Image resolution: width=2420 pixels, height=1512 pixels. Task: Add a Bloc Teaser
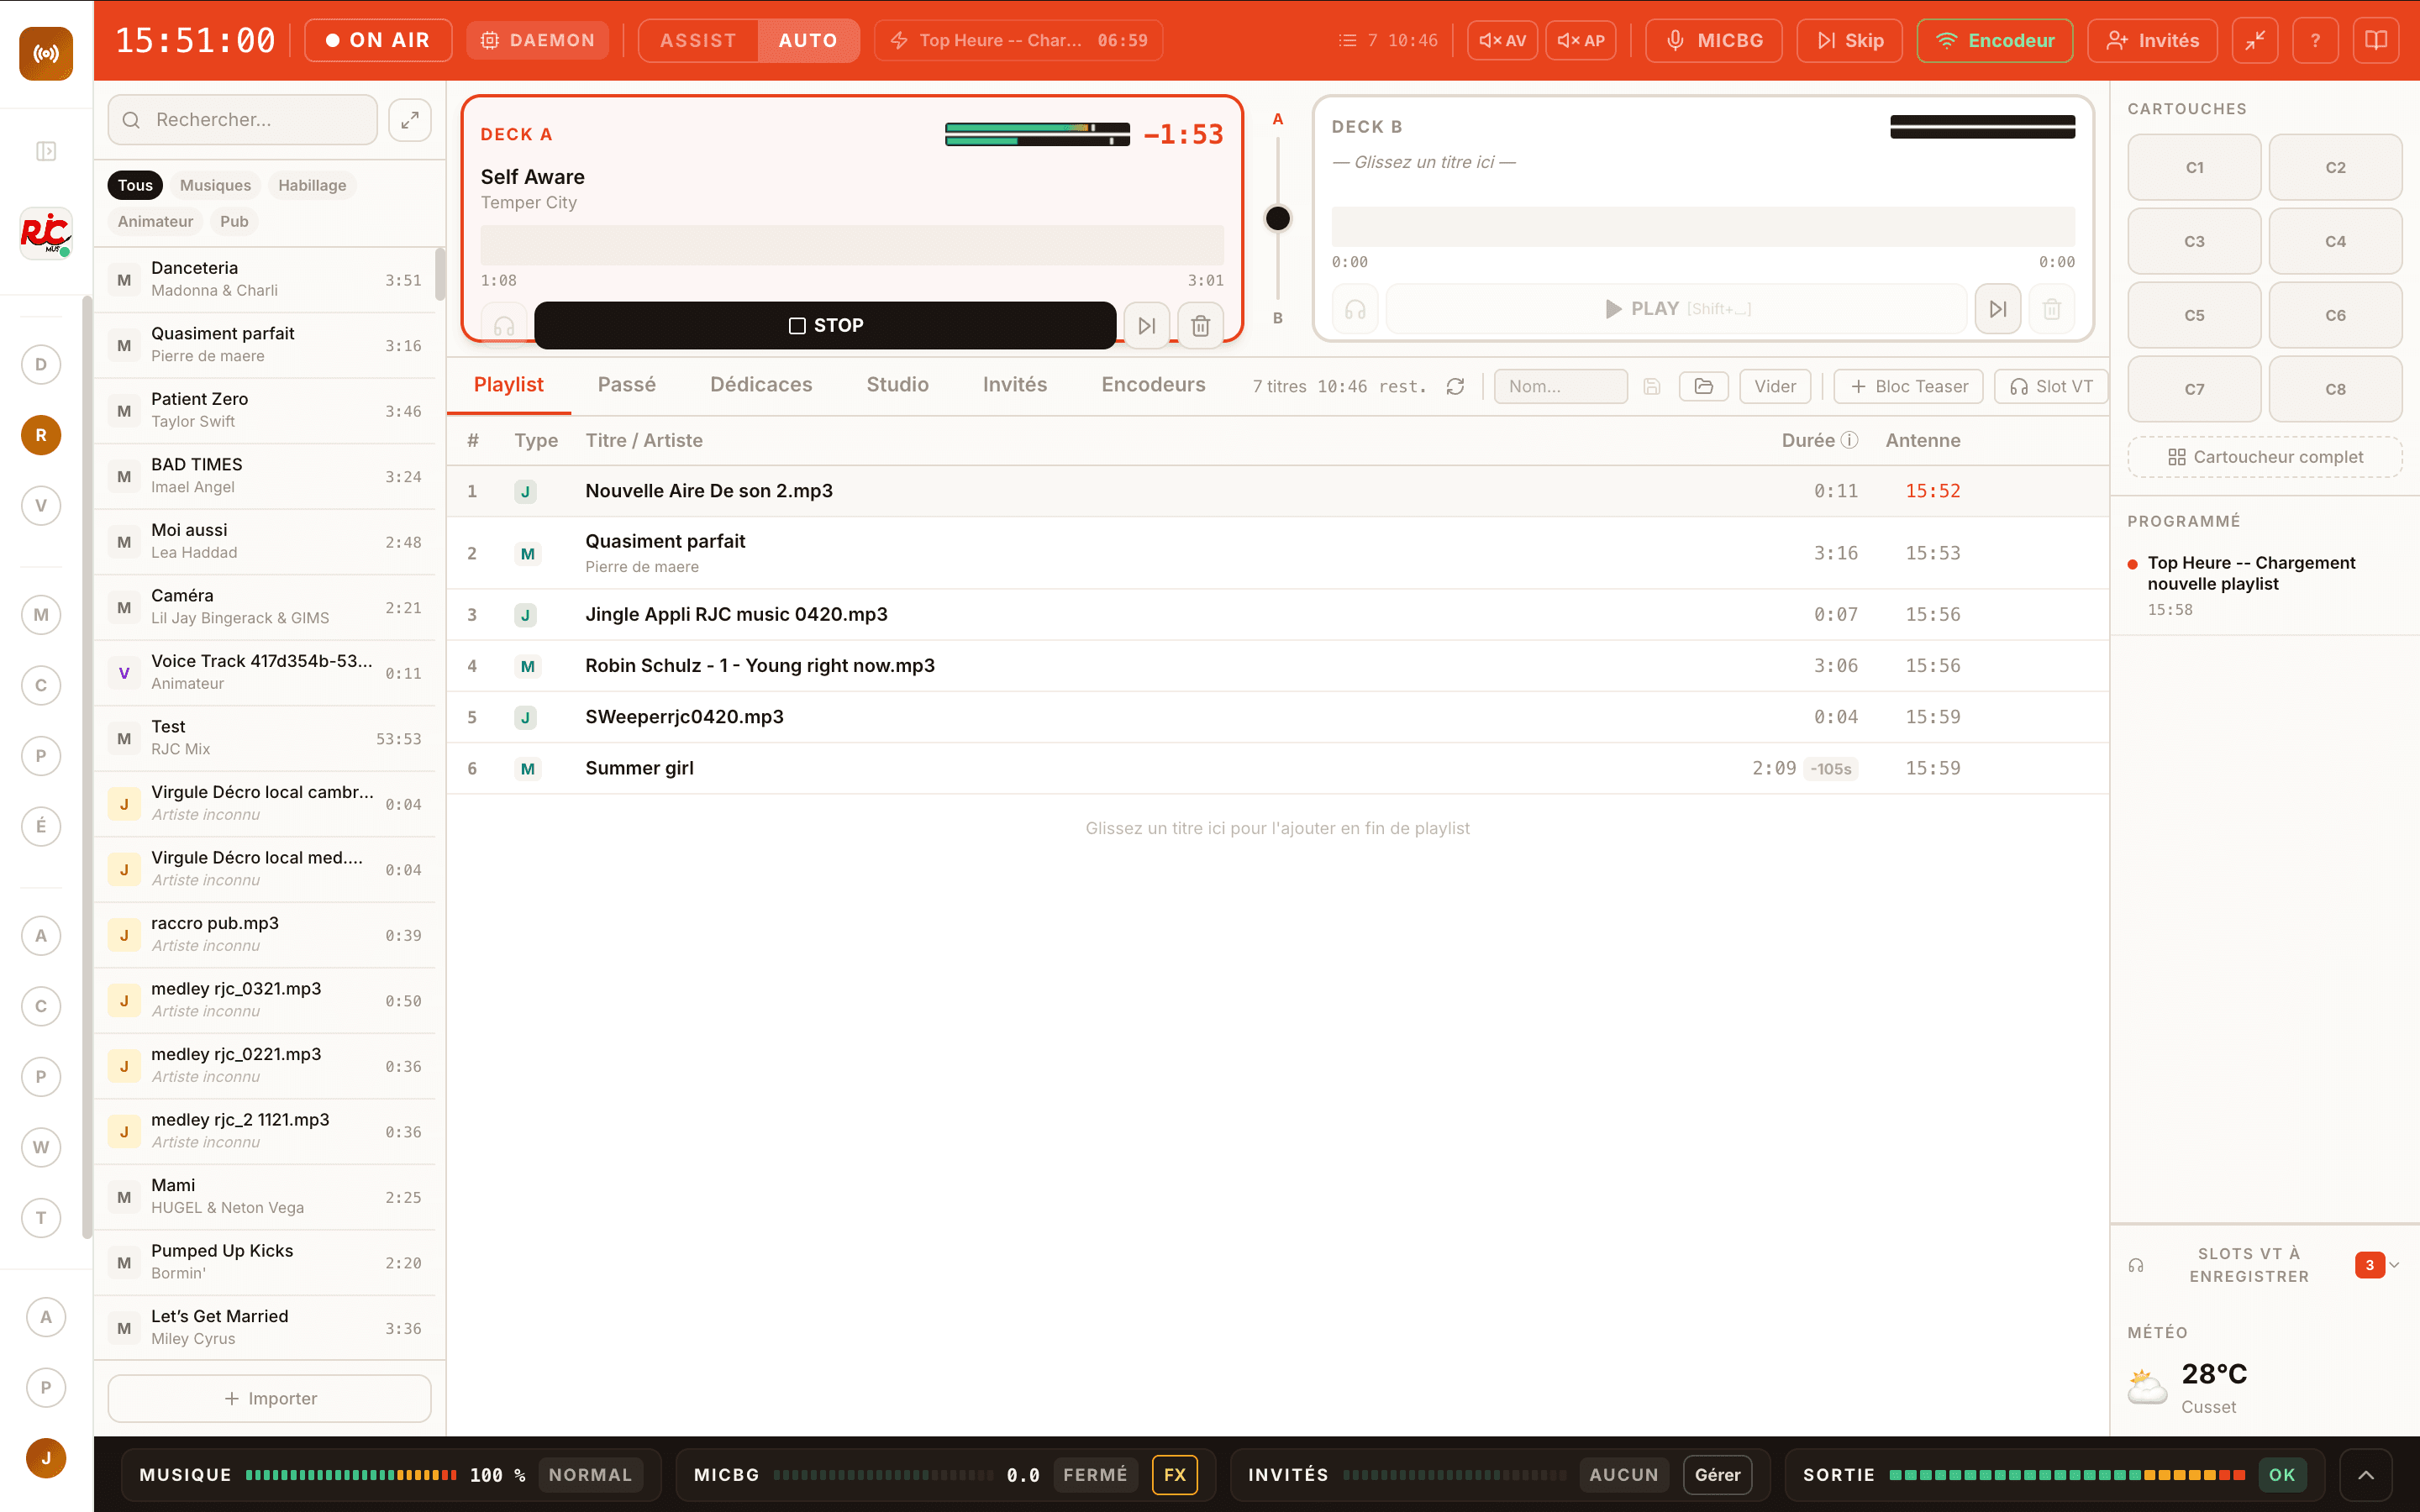click(x=1908, y=386)
